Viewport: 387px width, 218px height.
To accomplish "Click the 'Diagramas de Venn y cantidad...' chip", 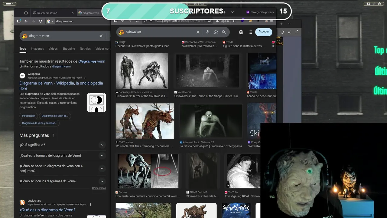I will [x=40, y=123].
